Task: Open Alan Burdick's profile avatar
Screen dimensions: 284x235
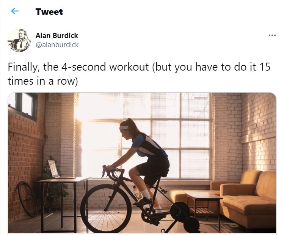Action: click(19, 40)
